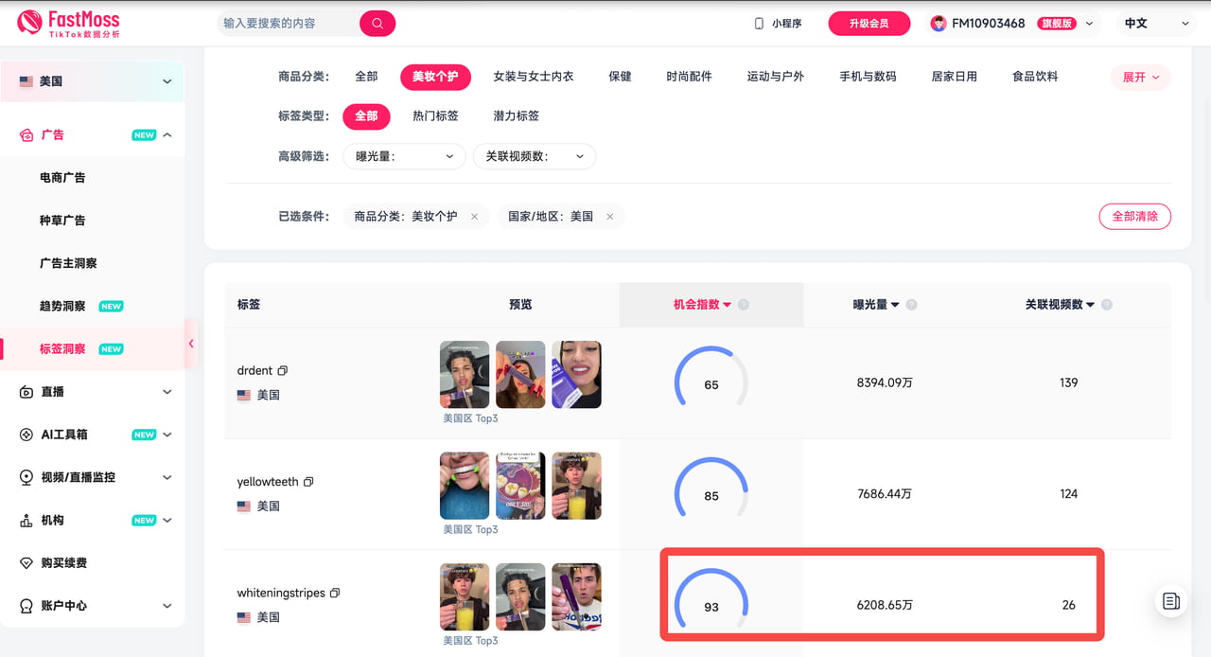1211x657 pixels.
Task: Open the 关联视频数 filter dropdown
Action: [x=535, y=156]
